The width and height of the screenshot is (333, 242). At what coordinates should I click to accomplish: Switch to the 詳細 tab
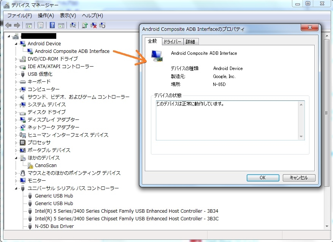(x=190, y=42)
